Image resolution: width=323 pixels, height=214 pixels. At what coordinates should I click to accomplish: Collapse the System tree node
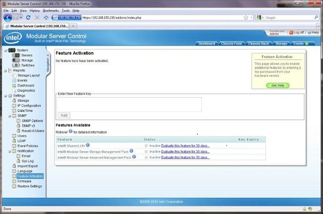pos(6,51)
